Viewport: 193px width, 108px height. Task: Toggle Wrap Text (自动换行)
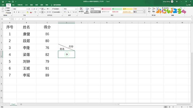click(56, 9)
